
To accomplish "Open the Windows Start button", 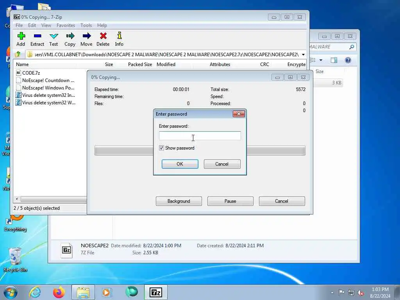I will click(11, 292).
